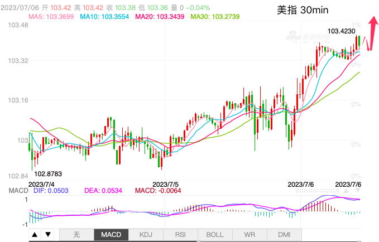Click the up triangle indicator button

coord(35,235)
